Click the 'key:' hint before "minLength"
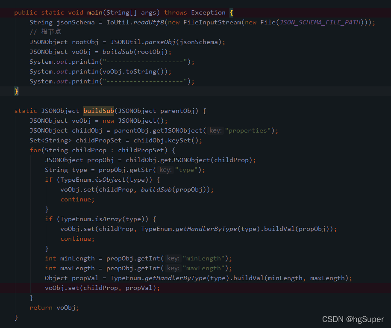The width and height of the screenshot is (391, 328). [x=173, y=258]
